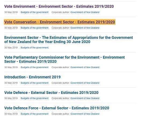Open Vote Environment - Environment Sector Estimates link
The image size is (142, 118).
(59, 6)
